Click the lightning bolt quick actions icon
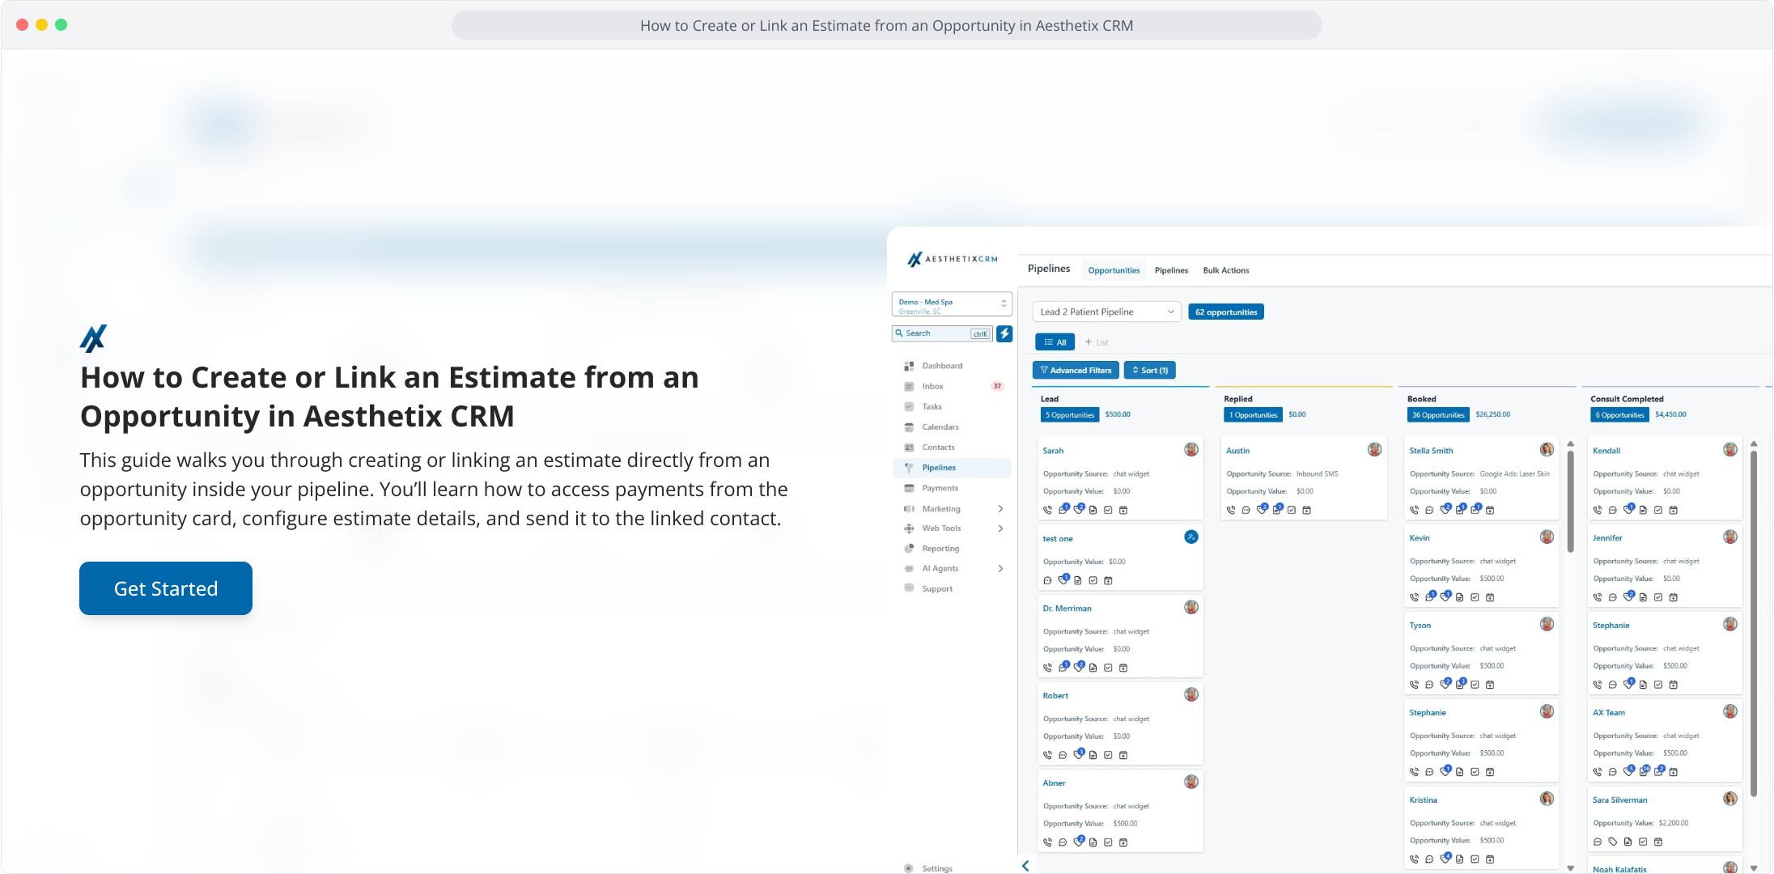 pyautogui.click(x=1004, y=333)
